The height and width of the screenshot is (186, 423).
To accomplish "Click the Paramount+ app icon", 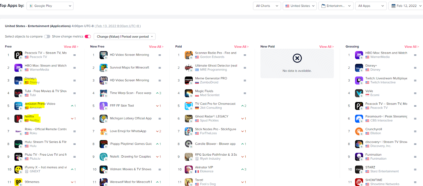I will pyautogui.click(x=359, y=118).
